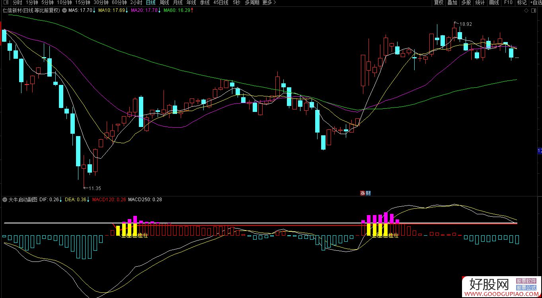This screenshot has width=542, height=298.
Task: Click the 标记 mark button
Action: tap(522, 3)
